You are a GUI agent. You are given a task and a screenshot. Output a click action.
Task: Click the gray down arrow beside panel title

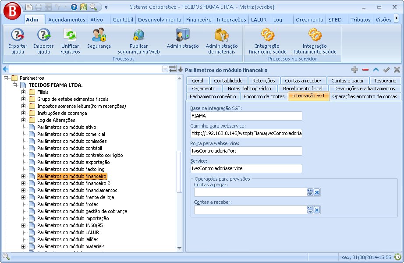(181, 69)
